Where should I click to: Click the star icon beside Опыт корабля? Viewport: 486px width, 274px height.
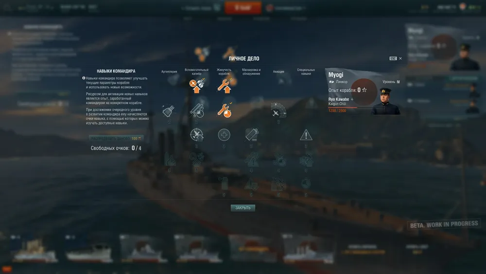coord(364,90)
